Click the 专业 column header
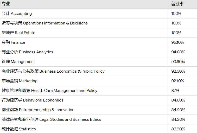Image resolution: width=197 pixels, height=133 pixels. [x=6, y=4]
